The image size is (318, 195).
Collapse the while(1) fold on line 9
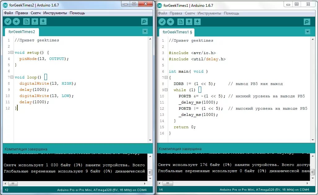pyautogui.click(x=166, y=90)
